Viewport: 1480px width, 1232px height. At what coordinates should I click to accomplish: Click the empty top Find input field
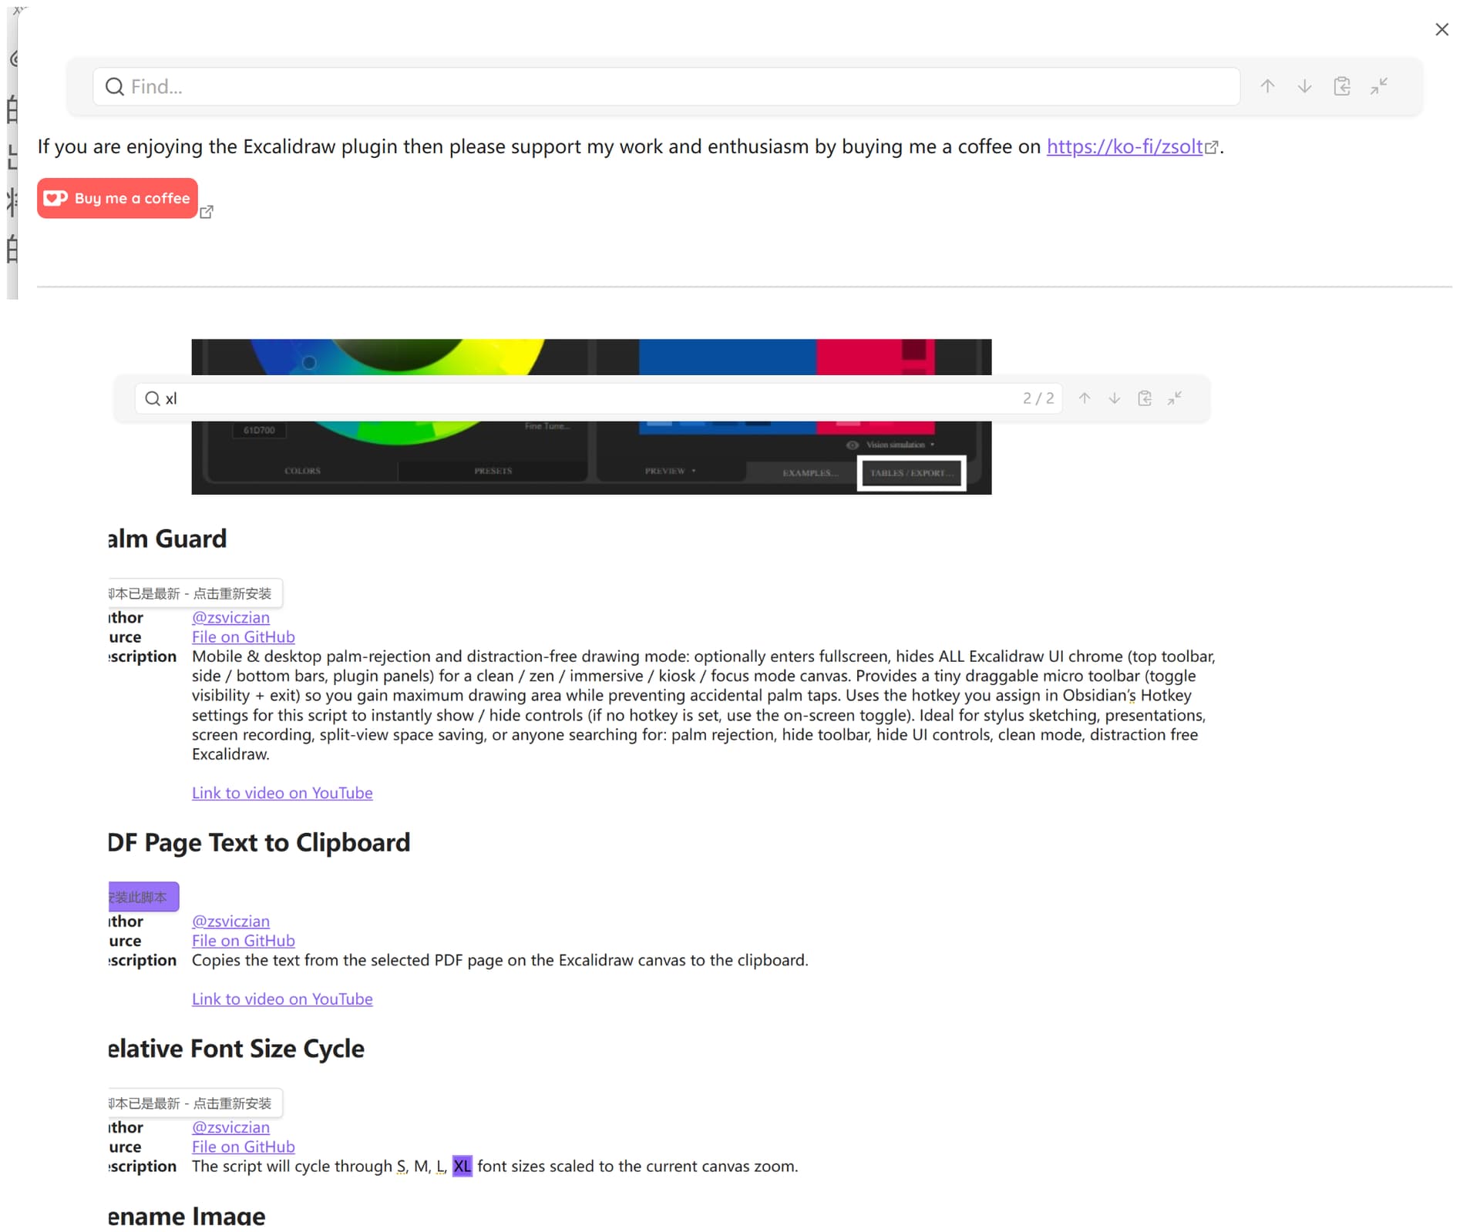click(663, 86)
